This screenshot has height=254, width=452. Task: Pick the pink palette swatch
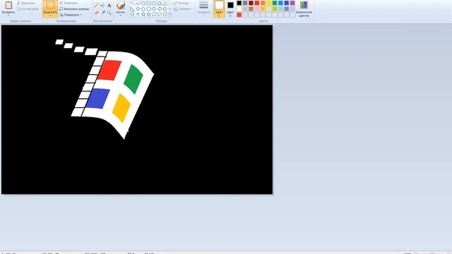pos(257,9)
